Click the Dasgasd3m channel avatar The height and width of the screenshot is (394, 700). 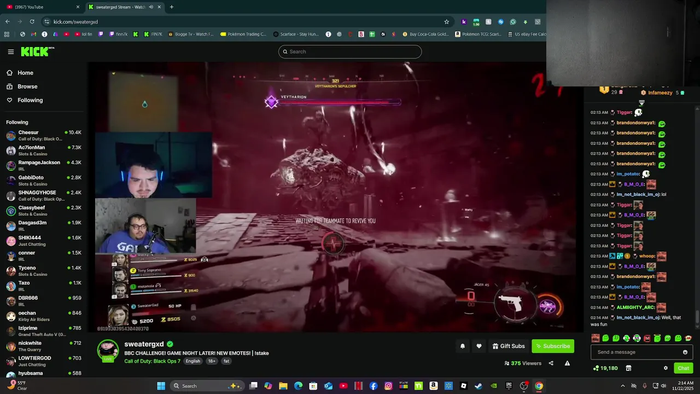(11, 226)
